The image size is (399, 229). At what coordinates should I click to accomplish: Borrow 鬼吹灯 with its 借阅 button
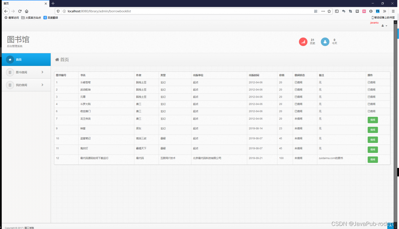[x=373, y=150]
